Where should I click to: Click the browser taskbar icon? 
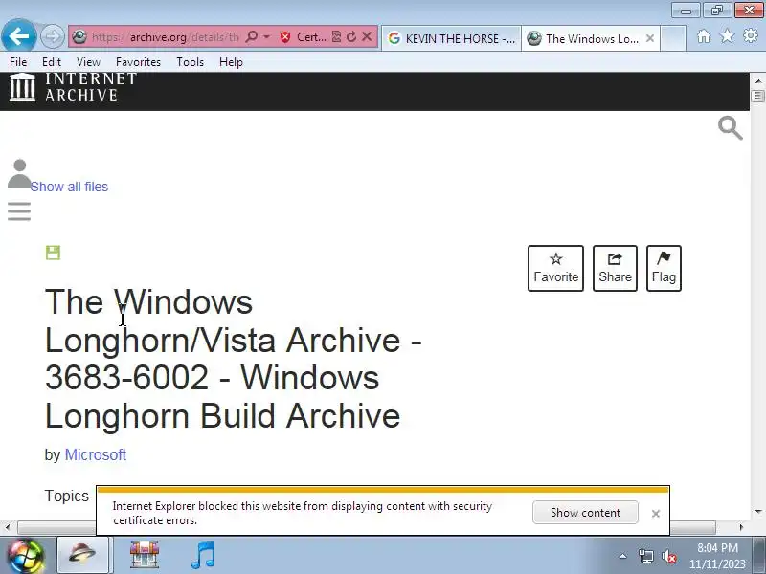[82, 555]
